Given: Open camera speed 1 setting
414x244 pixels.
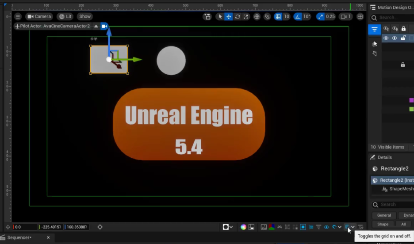Looking at the screenshot, I should tap(345, 17).
